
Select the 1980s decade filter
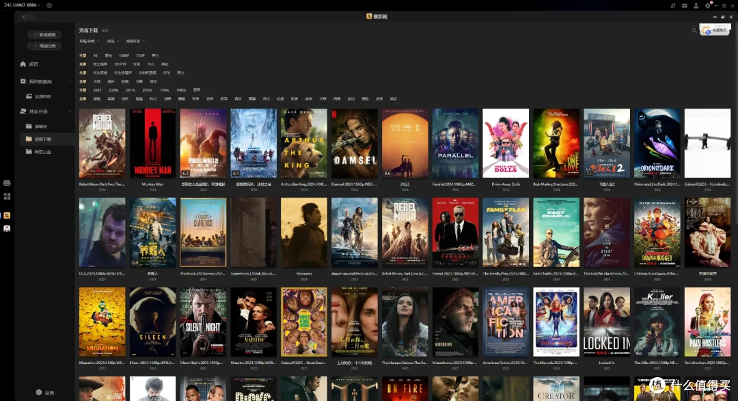coord(181,90)
